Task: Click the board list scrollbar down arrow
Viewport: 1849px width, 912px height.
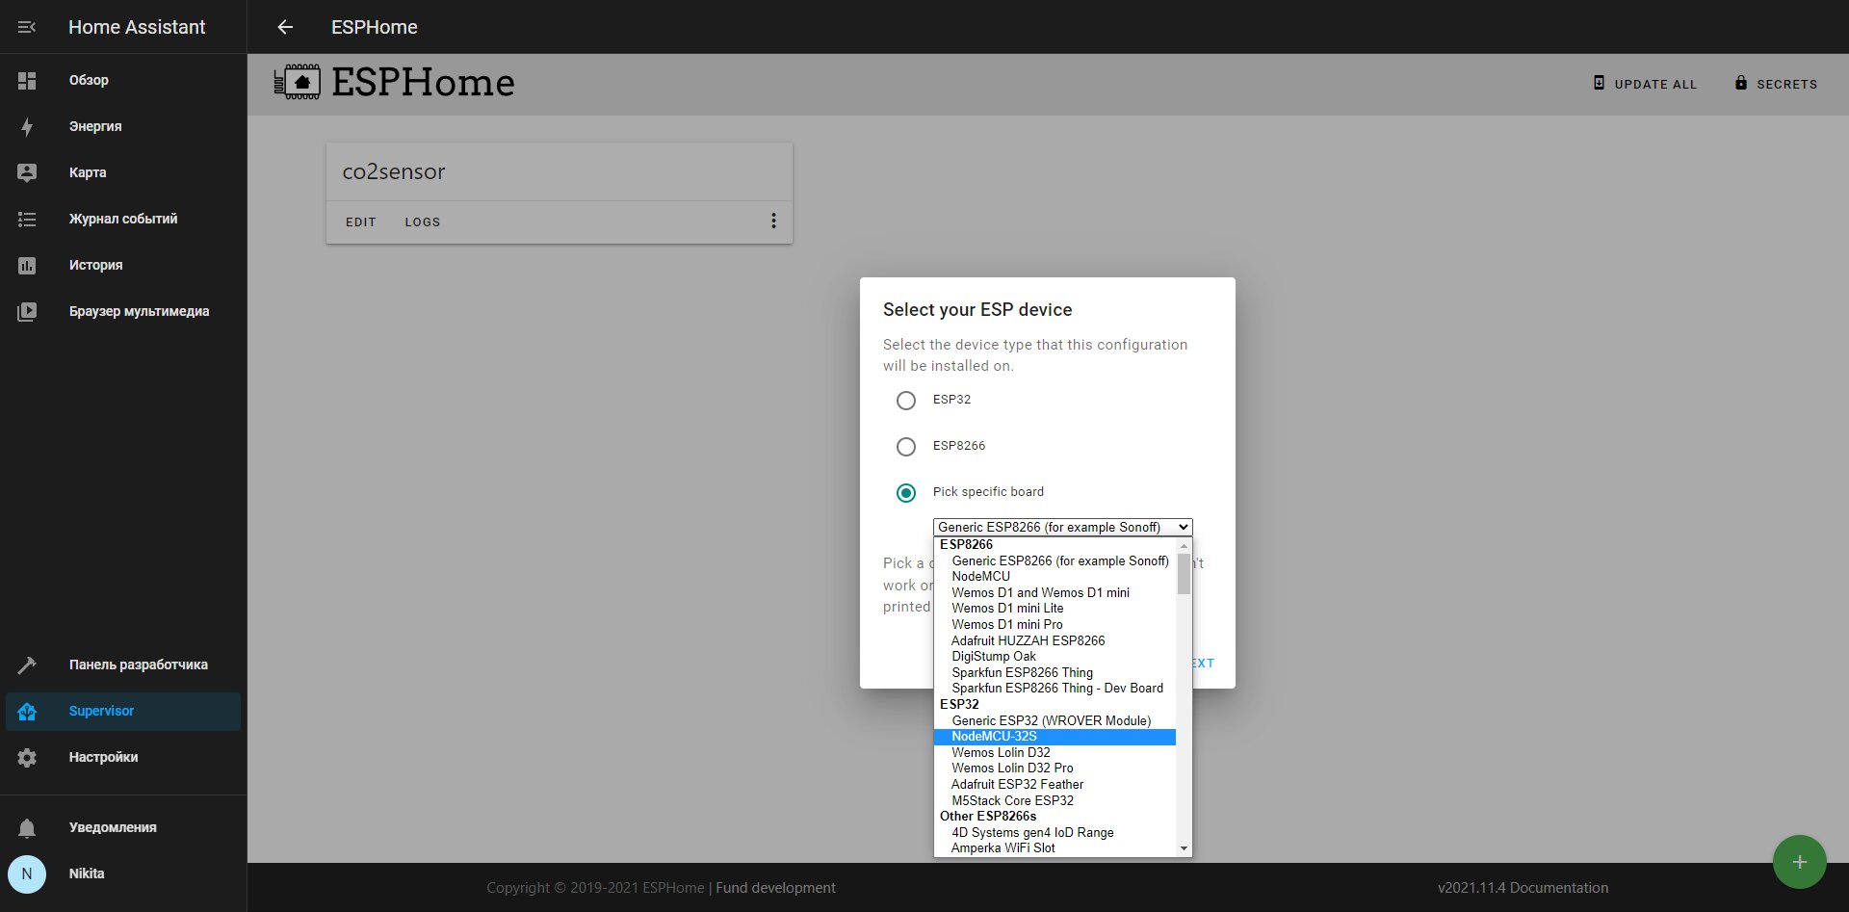Action: point(1184,848)
